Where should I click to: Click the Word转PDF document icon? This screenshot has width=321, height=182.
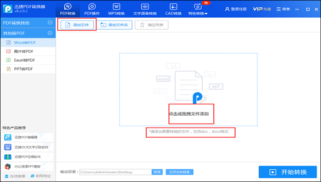tap(8, 43)
